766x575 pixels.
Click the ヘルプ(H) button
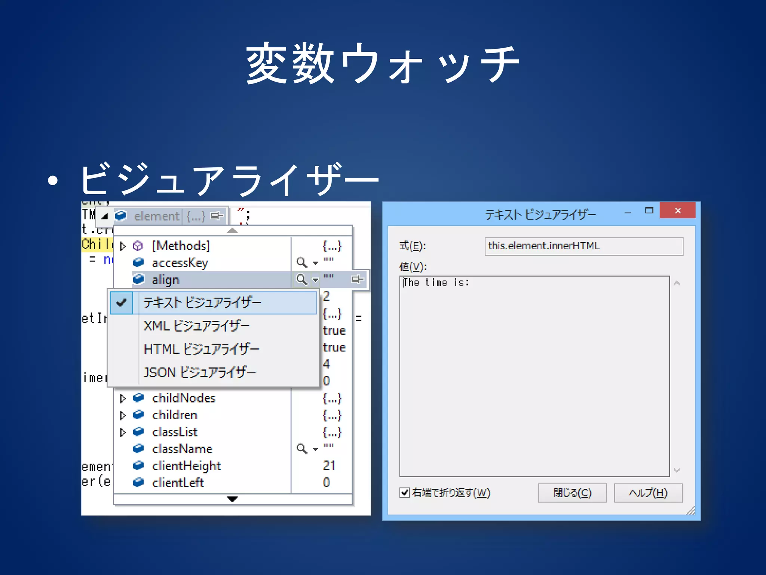[x=648, y=493]
